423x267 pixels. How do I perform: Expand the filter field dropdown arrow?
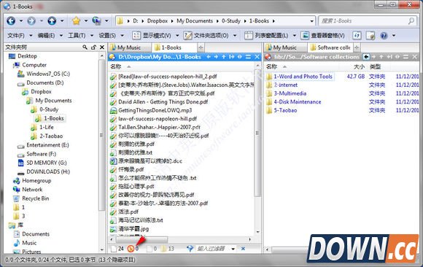(x=233, y=249)
